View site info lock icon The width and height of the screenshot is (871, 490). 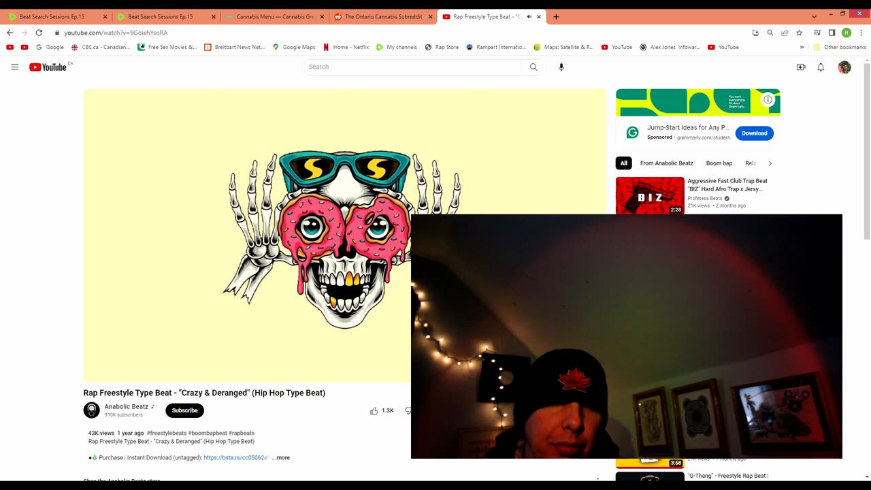(57, 33)
